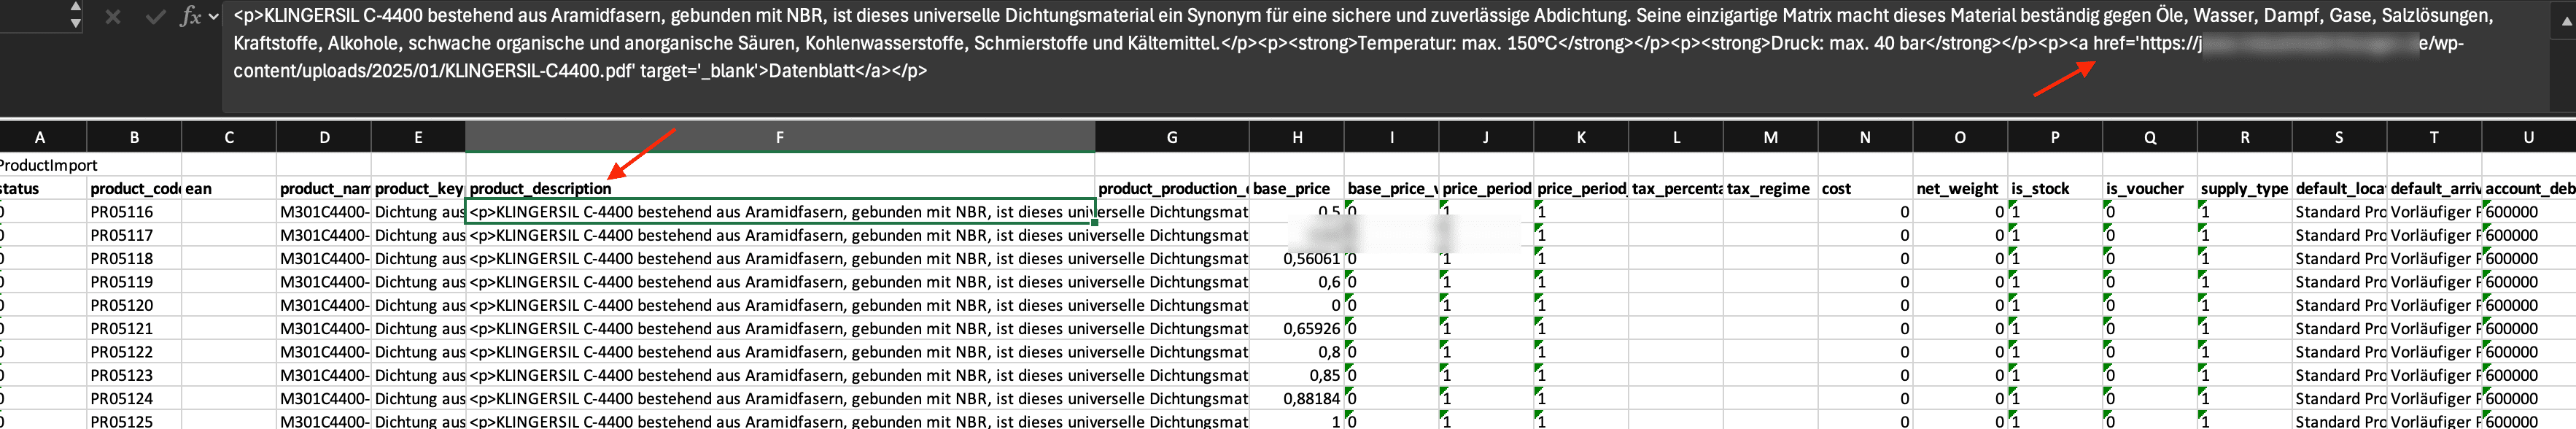Select column J header
The width and height of the screenshot is (2576, 429).
(1486, 137)
